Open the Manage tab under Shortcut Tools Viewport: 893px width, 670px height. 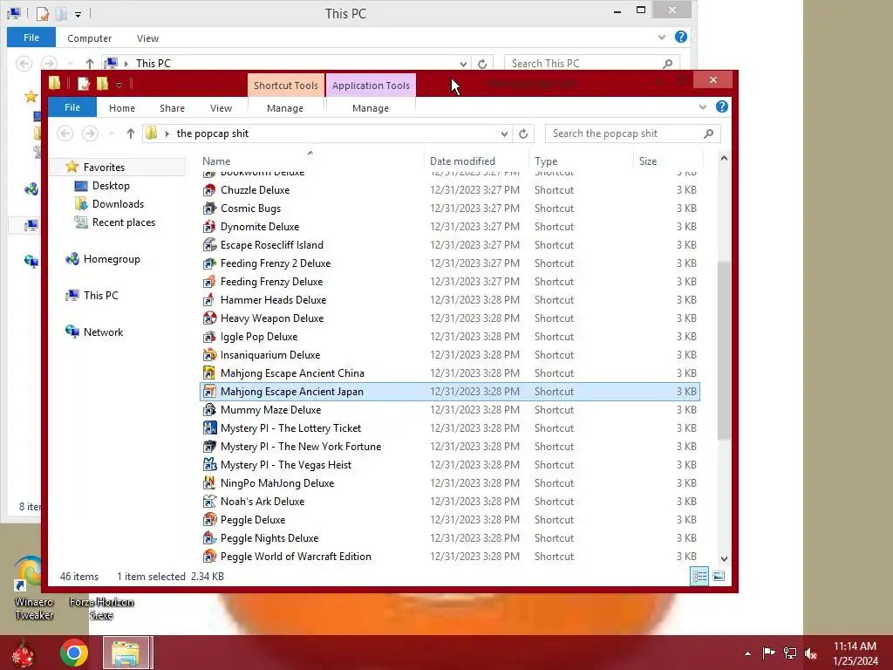point(285,108)
